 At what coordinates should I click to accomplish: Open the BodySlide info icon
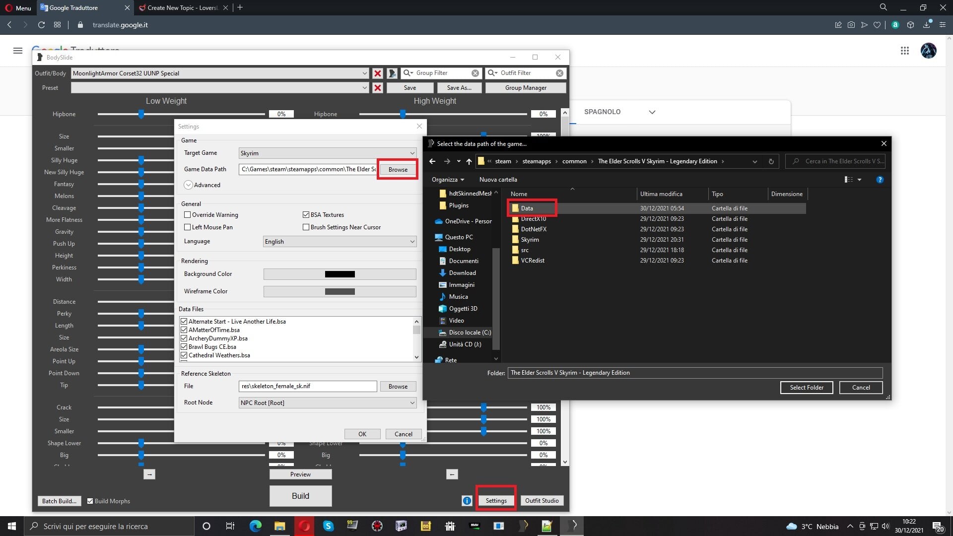pos(467,501)
